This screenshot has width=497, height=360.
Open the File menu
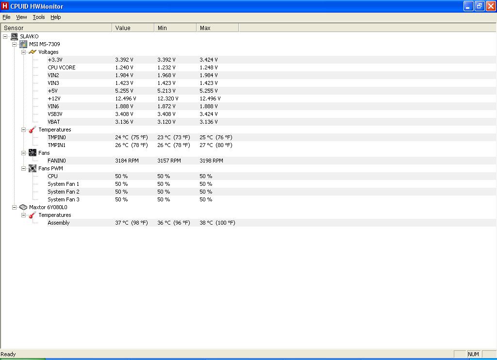[x=6, y=17]
